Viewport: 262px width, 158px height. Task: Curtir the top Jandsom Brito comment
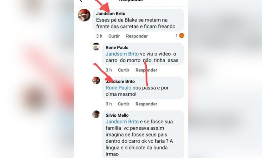tap(114, 36)
